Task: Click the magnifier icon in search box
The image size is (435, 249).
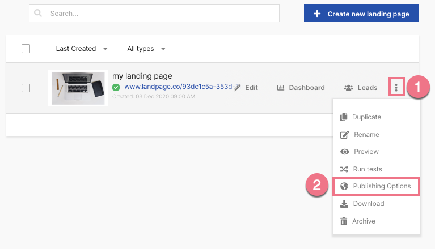Action: coord(38,13)
